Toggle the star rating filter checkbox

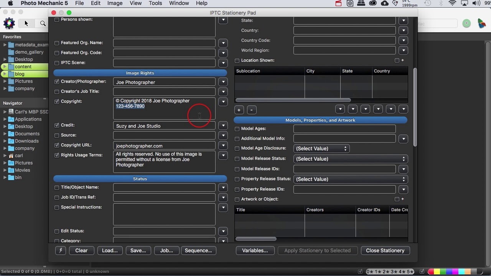[x=360, y=271]
